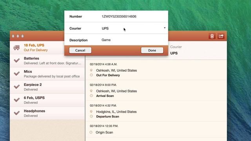
Task: Click the window close traffic light button
Action: coord(13,36)
